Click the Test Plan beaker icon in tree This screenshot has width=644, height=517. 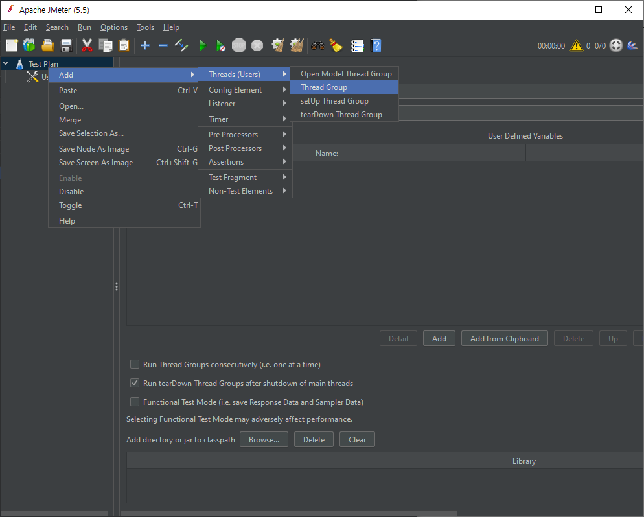19,63
